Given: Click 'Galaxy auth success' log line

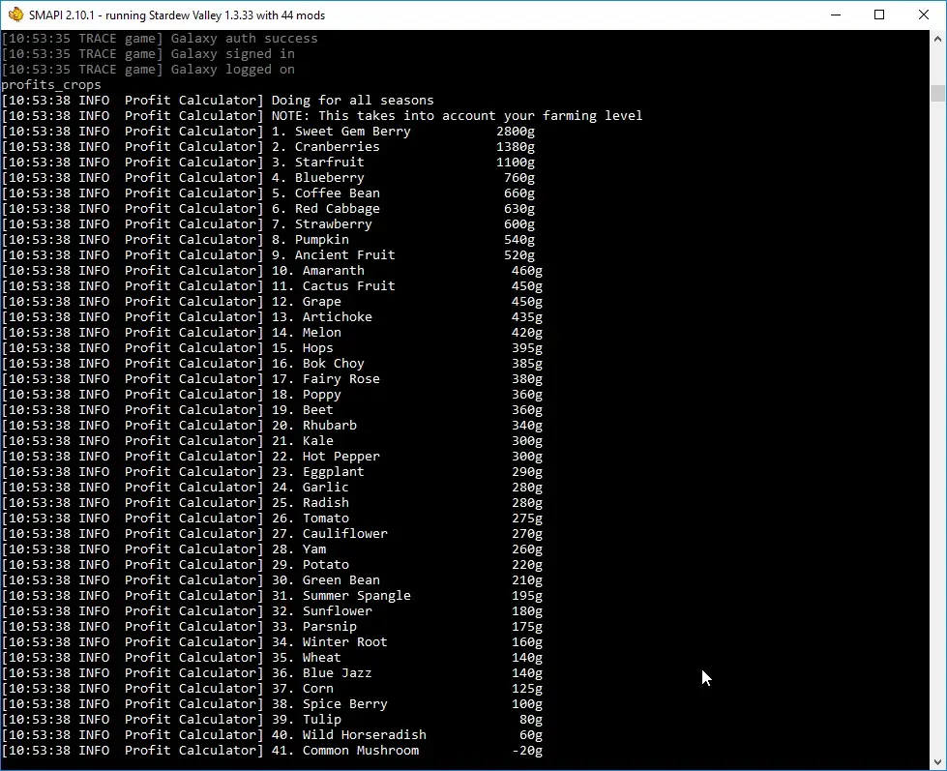Looking at the screenshot, I should pos(244,39).
